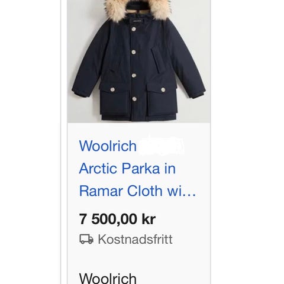
Task: Click the top front button of parka
Action: pos(134,29)
